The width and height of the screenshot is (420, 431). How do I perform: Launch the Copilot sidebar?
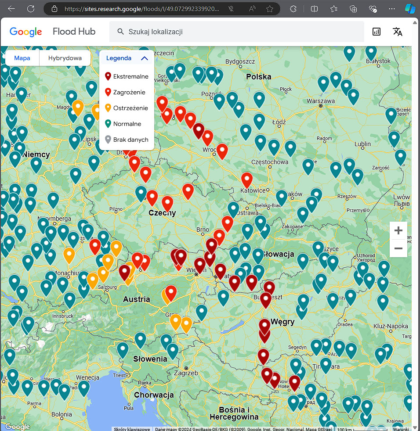coord(410,8)
